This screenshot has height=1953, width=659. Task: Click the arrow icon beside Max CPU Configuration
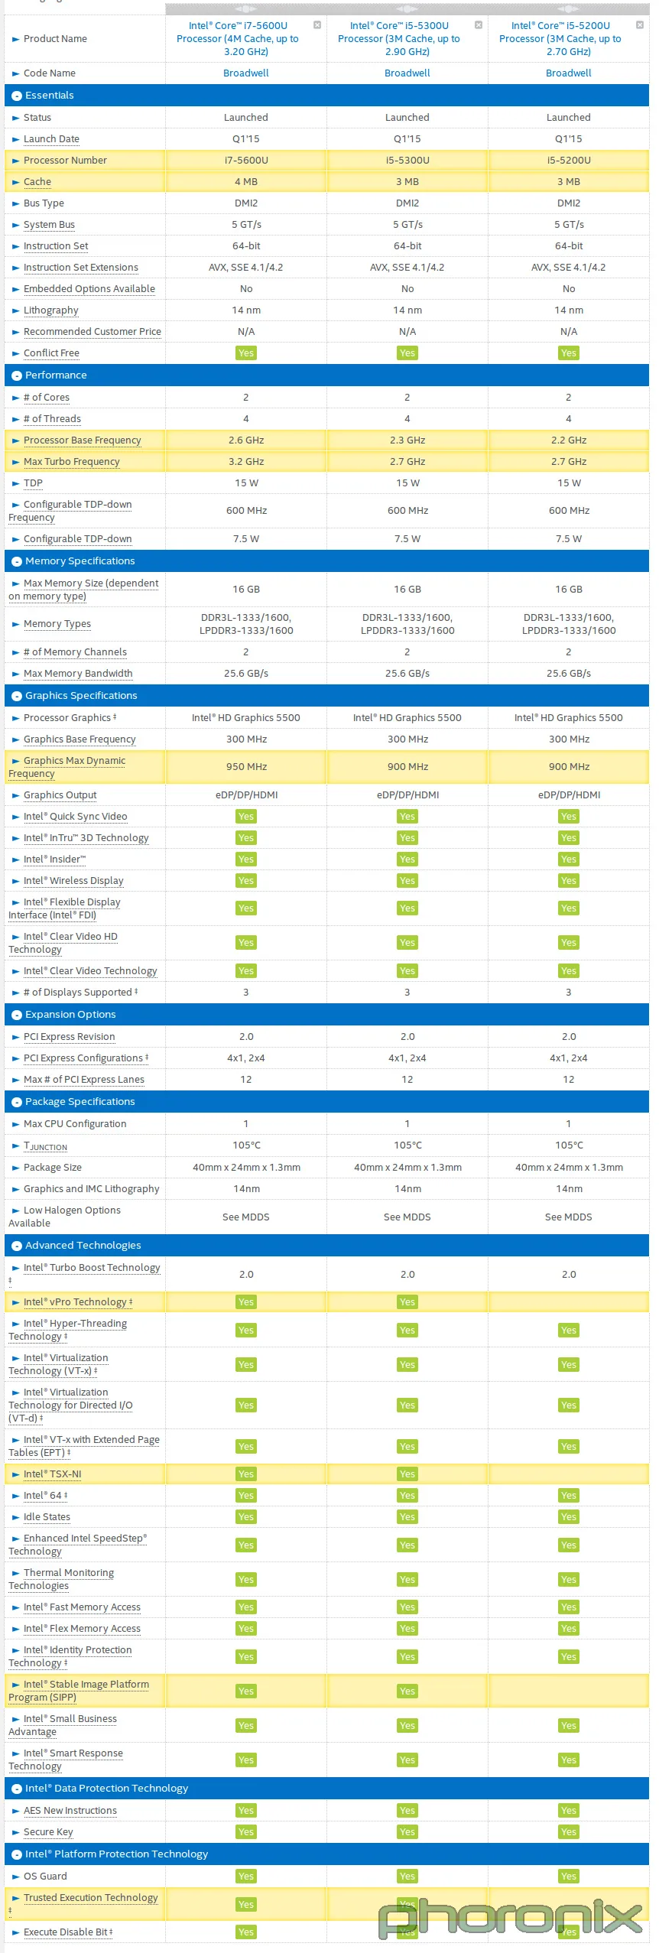point(15,1124)
